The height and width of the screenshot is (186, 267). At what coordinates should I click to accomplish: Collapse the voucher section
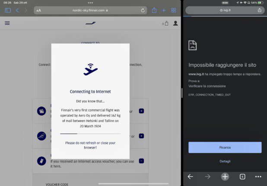pos(141,161)
